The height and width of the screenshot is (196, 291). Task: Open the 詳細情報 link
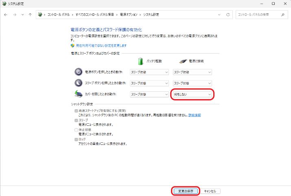195,115
